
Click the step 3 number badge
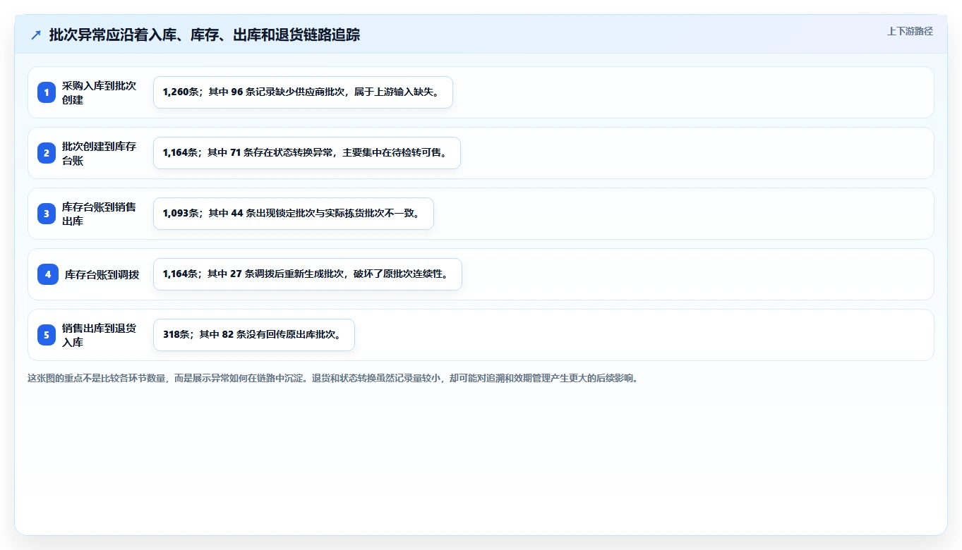48,214
